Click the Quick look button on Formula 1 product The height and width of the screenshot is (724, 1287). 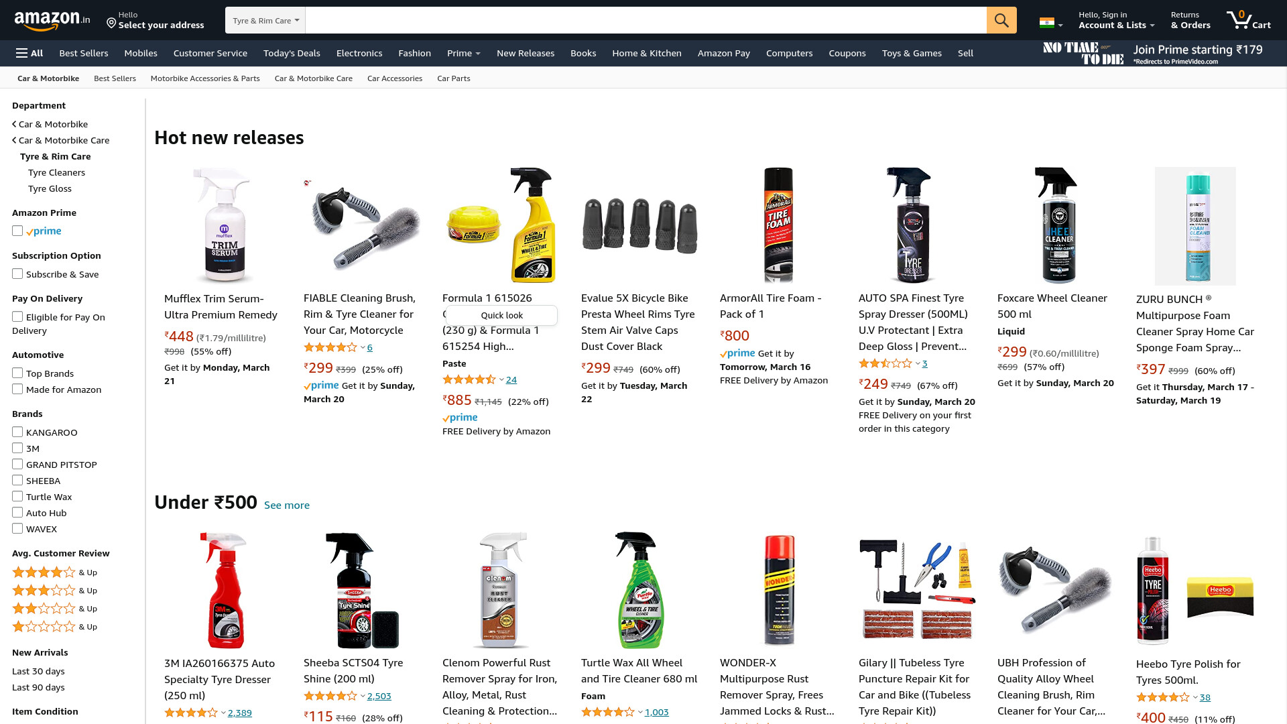[501, 315]
